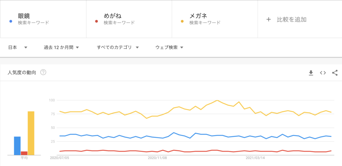Image resolution: width=342 pixels, height=166 pixels.
Task: Download the chart data as CSV
Action: pyautogui.click(x=311, y=73)
